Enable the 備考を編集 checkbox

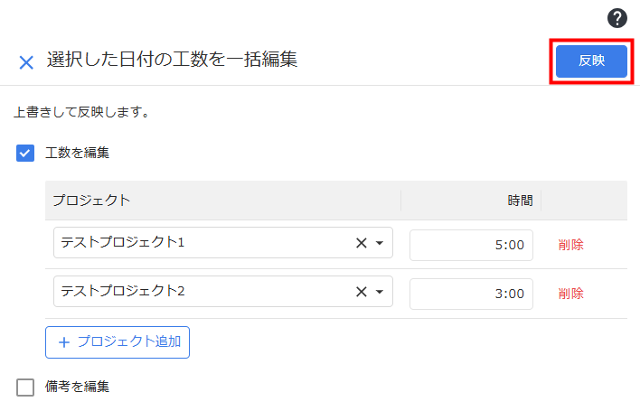click(25, 387)
